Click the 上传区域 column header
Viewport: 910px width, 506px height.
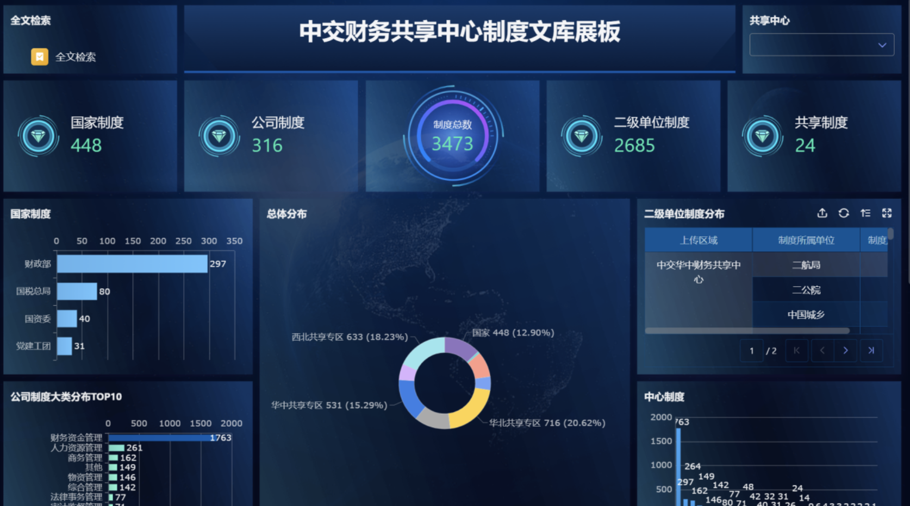pyautogui.click(x=699, y=240)
